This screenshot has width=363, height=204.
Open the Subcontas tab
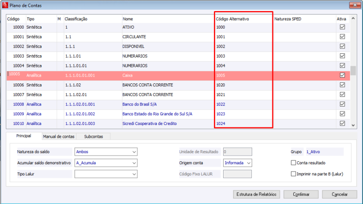(x=93, y=137)
